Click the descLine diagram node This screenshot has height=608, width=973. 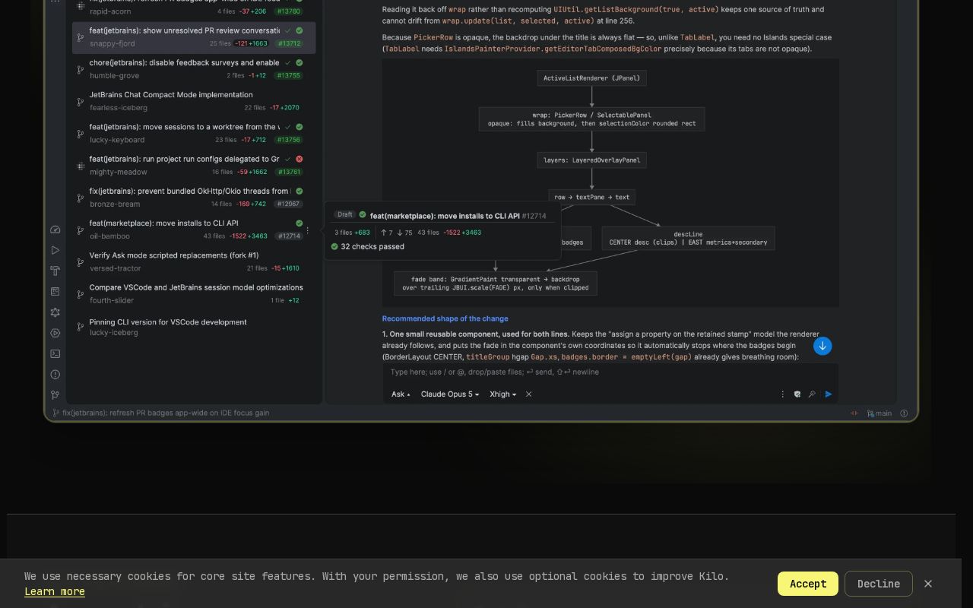coord(688,239)
